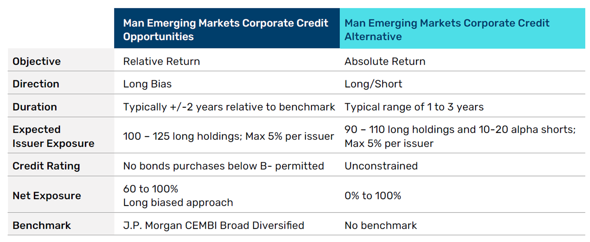
Task: Click the No benchmark cell
Action: pos(380,225)
